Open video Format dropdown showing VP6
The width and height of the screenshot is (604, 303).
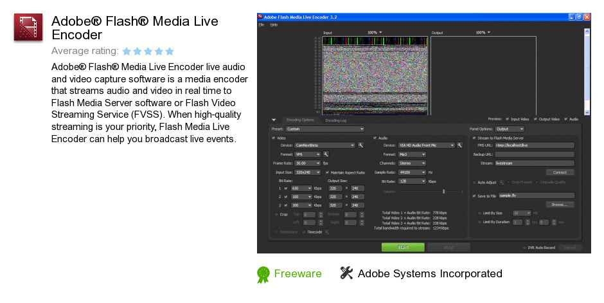(x=307, y=154)
